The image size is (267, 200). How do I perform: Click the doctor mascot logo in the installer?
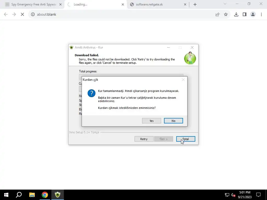coord(190,58)
